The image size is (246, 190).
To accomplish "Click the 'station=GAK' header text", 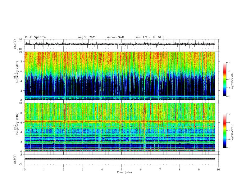I will 115,37.
